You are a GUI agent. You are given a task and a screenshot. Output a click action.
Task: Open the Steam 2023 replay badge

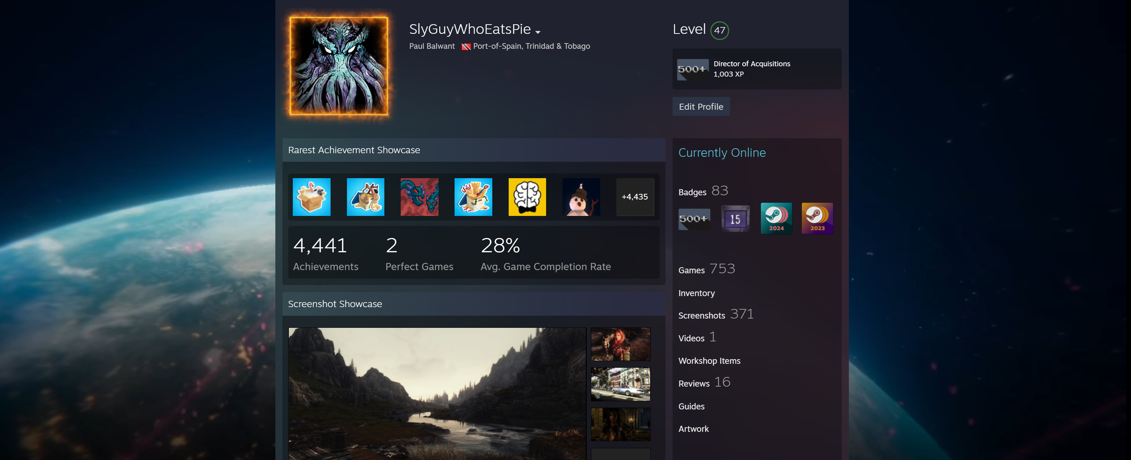coord(817,218)
